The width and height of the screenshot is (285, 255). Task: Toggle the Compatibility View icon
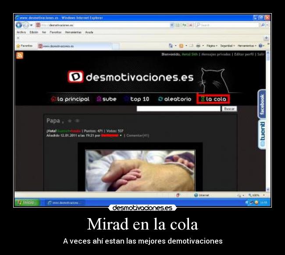click(x=178, y=25)
